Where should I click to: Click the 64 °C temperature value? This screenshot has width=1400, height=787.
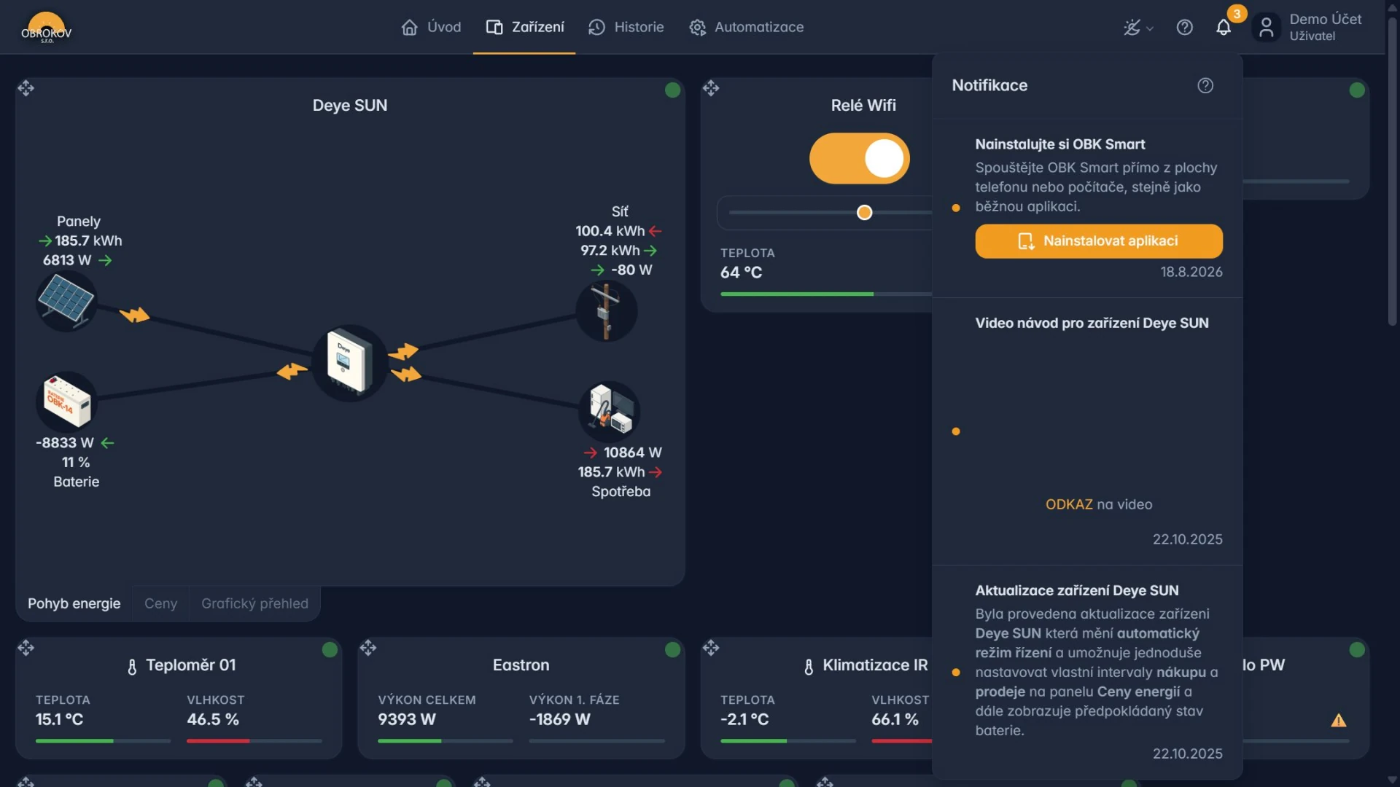(x=741, y=273)
